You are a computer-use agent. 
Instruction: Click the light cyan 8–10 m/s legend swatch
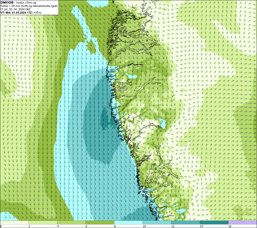point(128,222)
